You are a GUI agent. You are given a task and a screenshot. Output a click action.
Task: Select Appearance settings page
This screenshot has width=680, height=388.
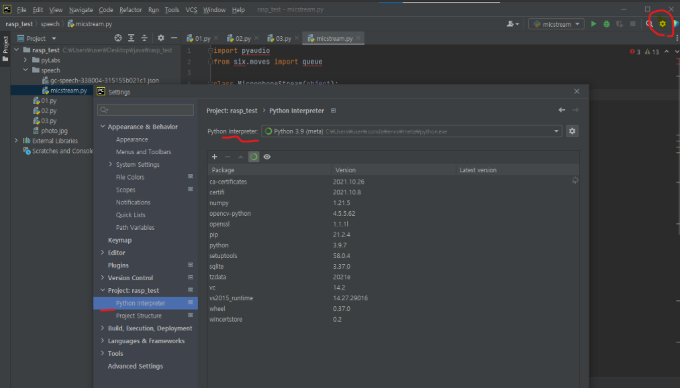point(132,139)
